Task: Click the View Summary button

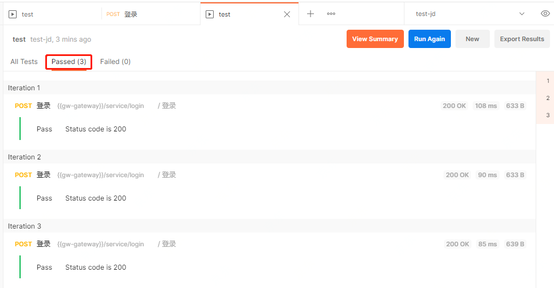Action: click(x=375, y=39)
